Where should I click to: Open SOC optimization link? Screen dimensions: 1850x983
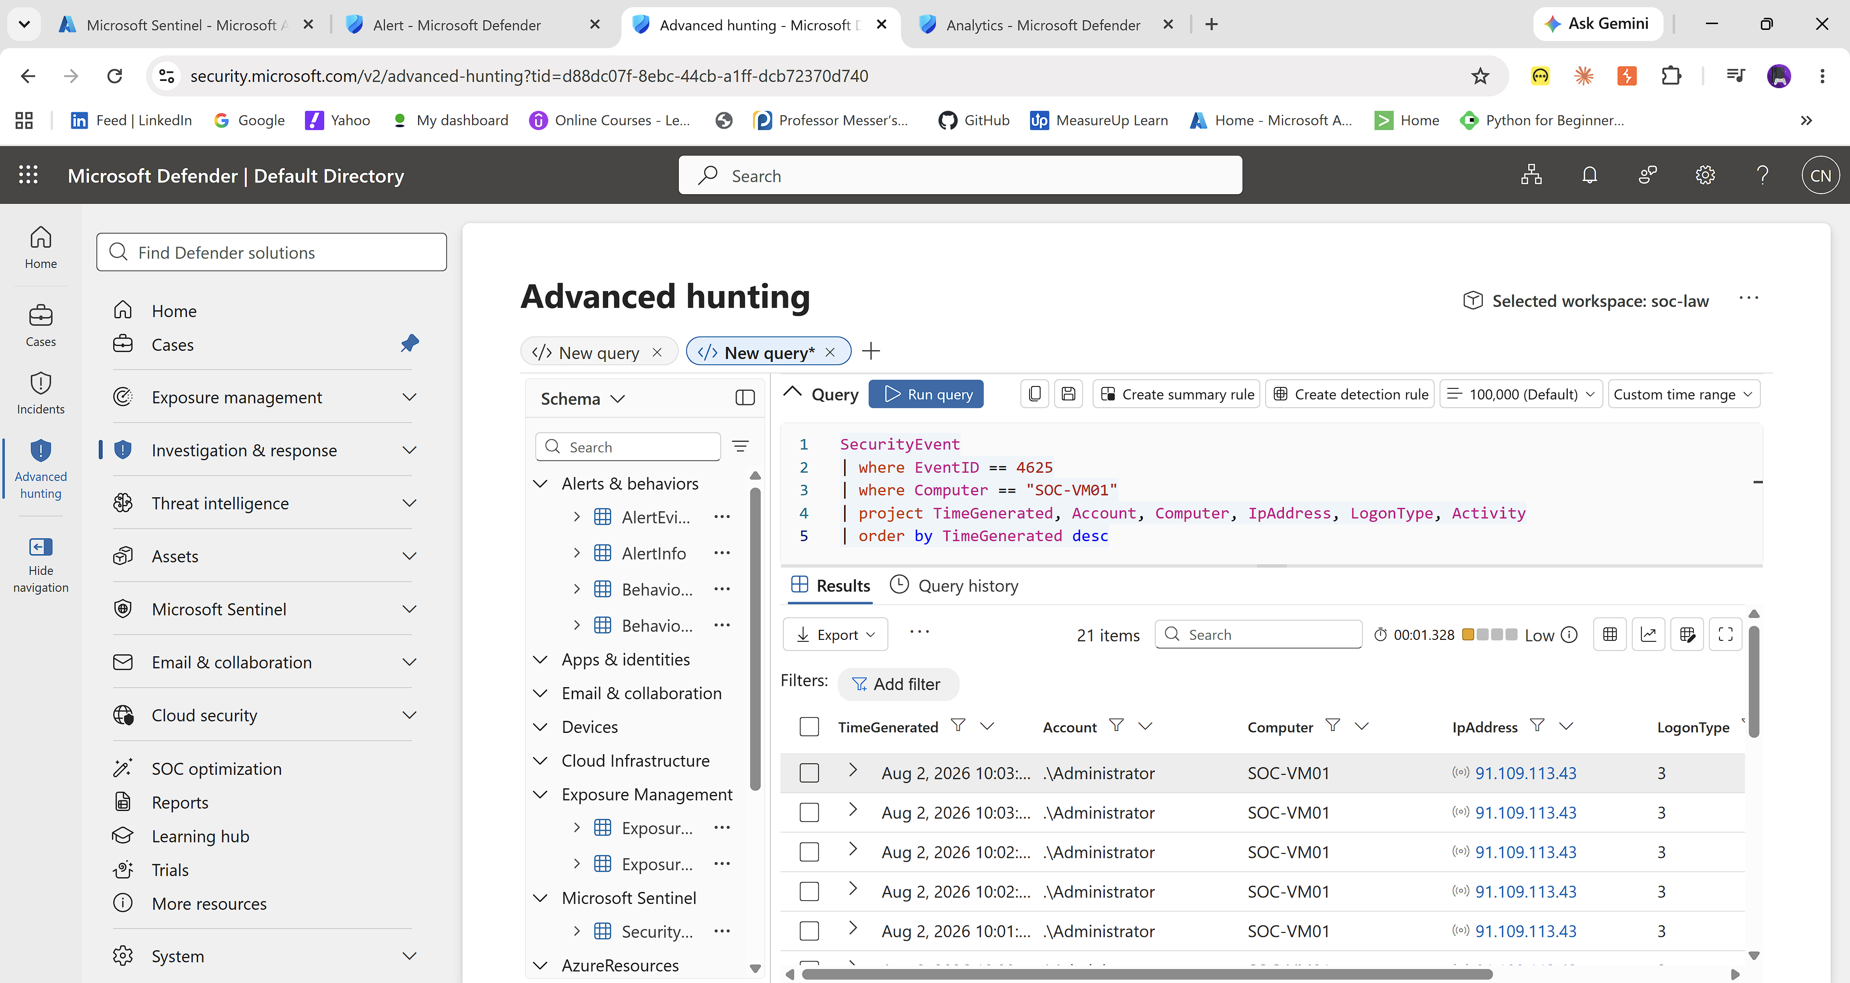click(x=216, y=768)
